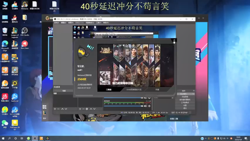Toggle 工作室模式 studio mode
Image resolution: width=250 pixels, height=141 pixels.
click(185, 102)
